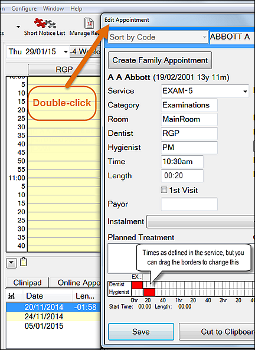Click the EX... service marker above timeline

point(137,277)
